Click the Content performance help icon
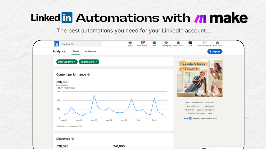Screen dimensions: 266x149 point(89,75)
